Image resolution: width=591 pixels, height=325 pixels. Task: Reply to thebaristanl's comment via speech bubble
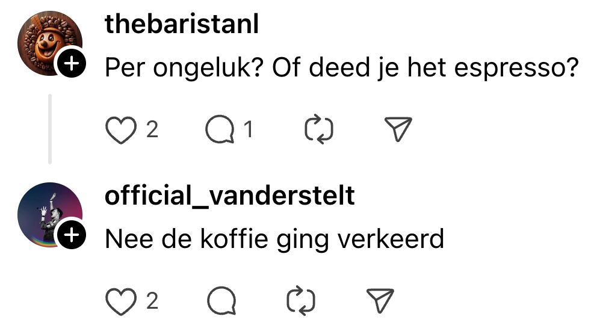220,130
